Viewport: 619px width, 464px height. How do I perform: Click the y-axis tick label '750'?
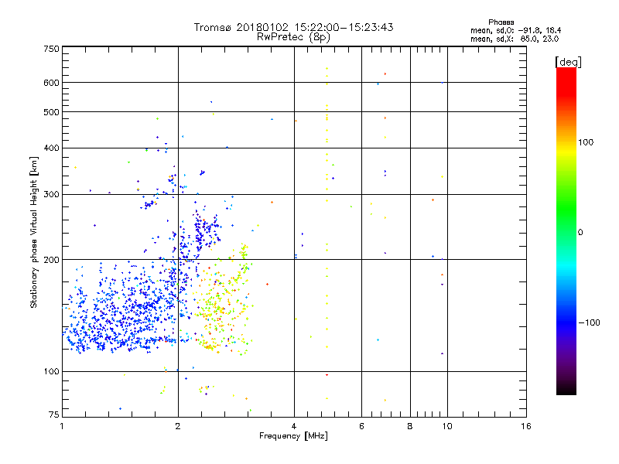click(51, 49)
